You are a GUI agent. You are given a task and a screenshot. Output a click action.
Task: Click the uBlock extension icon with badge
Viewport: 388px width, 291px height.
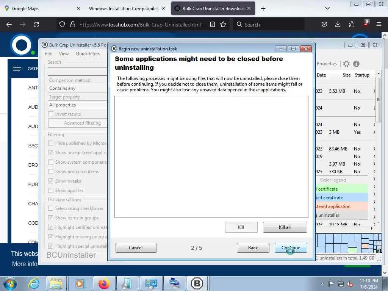tap(366, 24)
